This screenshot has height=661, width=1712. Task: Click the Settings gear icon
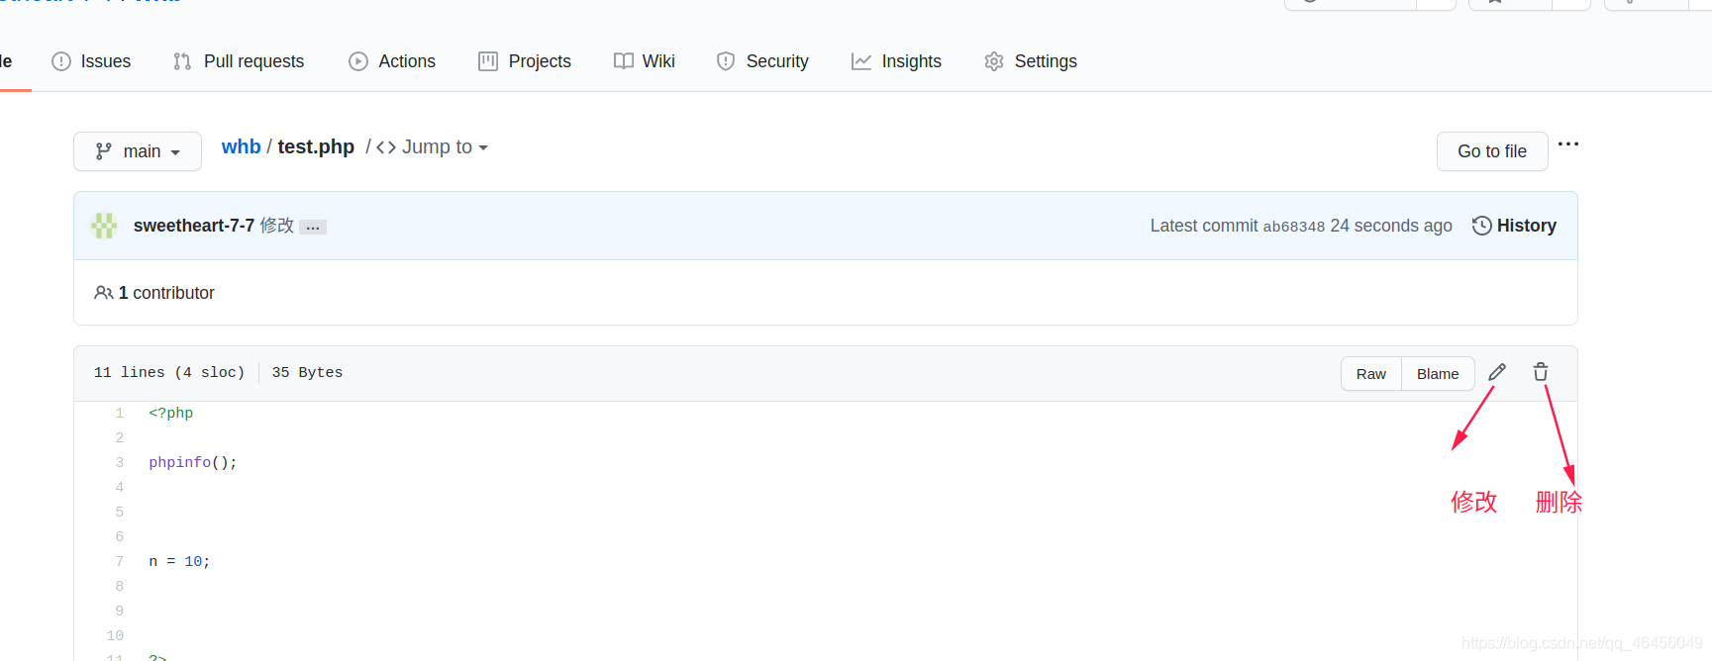[x=994, y=61]
